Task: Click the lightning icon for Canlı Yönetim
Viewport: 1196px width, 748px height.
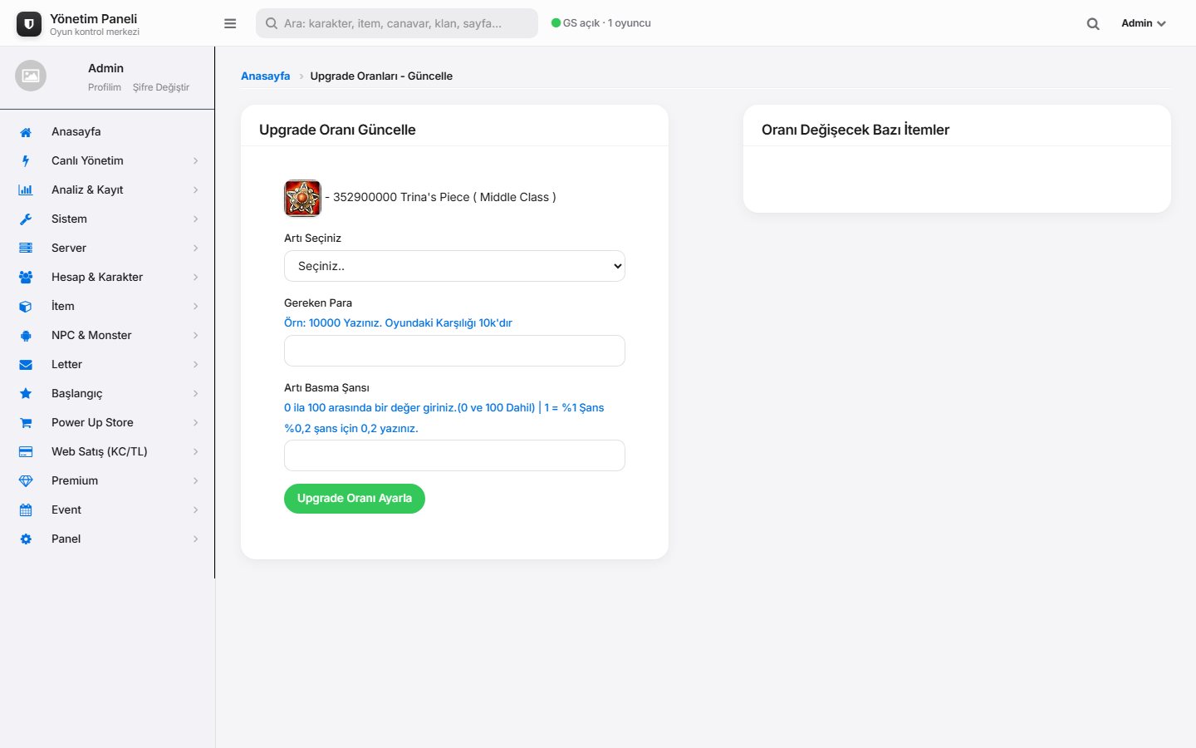Action: (x=26, y=161)
